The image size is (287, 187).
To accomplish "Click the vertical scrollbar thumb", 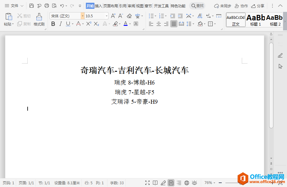I will 271,85.
